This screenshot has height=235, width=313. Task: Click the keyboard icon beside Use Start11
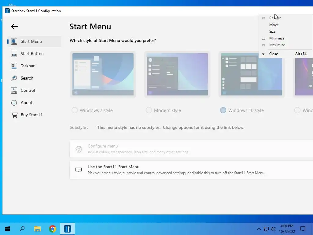pos(79,170)
